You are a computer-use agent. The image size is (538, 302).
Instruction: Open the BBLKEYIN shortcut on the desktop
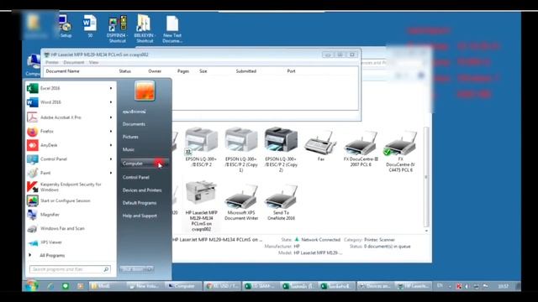pyautogui.click(x=145, y=29)
